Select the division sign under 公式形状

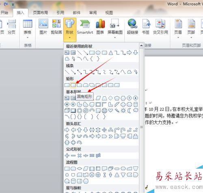coord(86,156)
